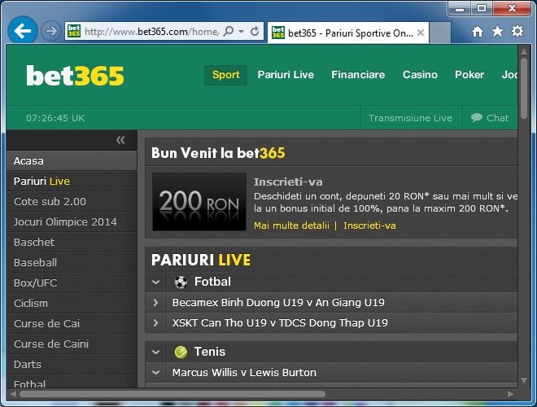Image resolution: width=537 pixels, height=407 pixels.
Task: Click the yellow Inscrieti-va link
Action: pos(369,225)
